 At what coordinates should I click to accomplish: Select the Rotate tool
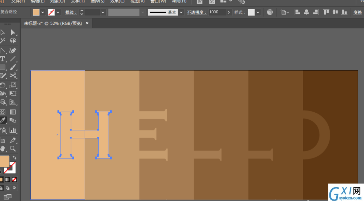click(x=3, y=85)
